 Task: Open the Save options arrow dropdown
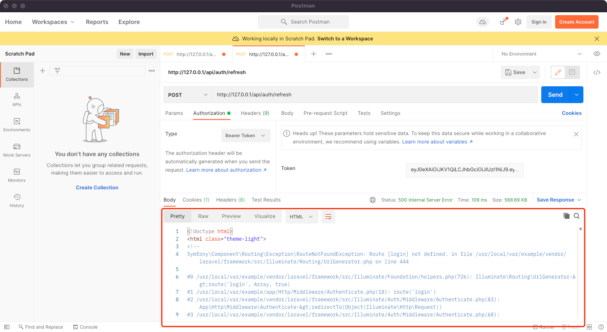click(x=534, y=72)
